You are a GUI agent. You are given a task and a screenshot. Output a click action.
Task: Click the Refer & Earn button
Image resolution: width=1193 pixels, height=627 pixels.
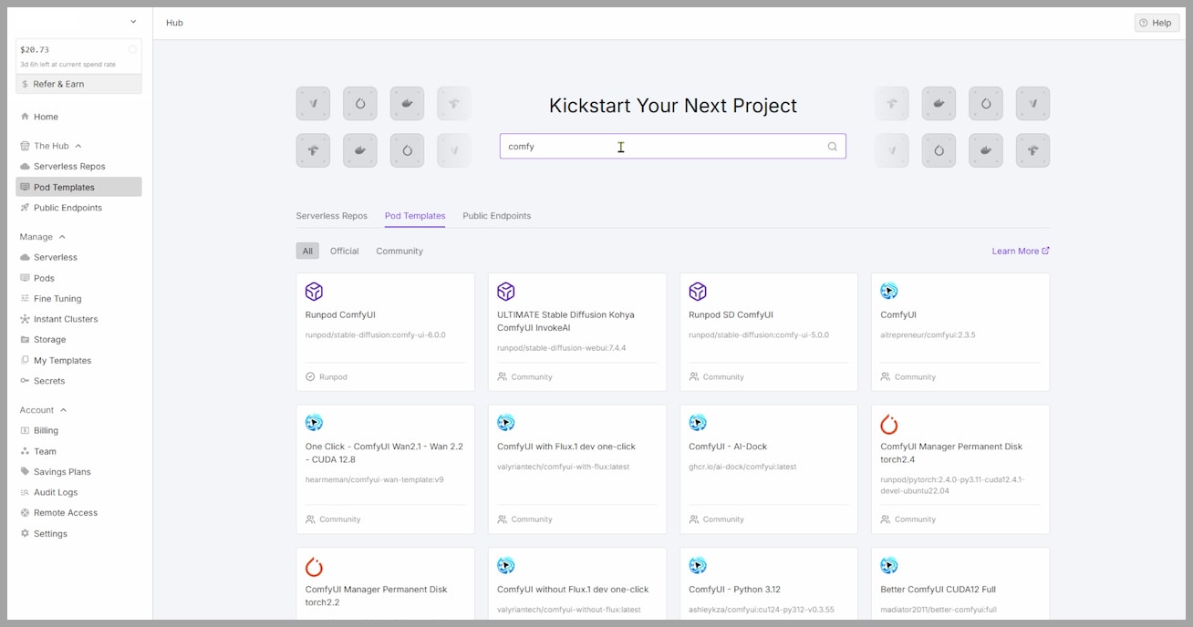click(78, 84)
